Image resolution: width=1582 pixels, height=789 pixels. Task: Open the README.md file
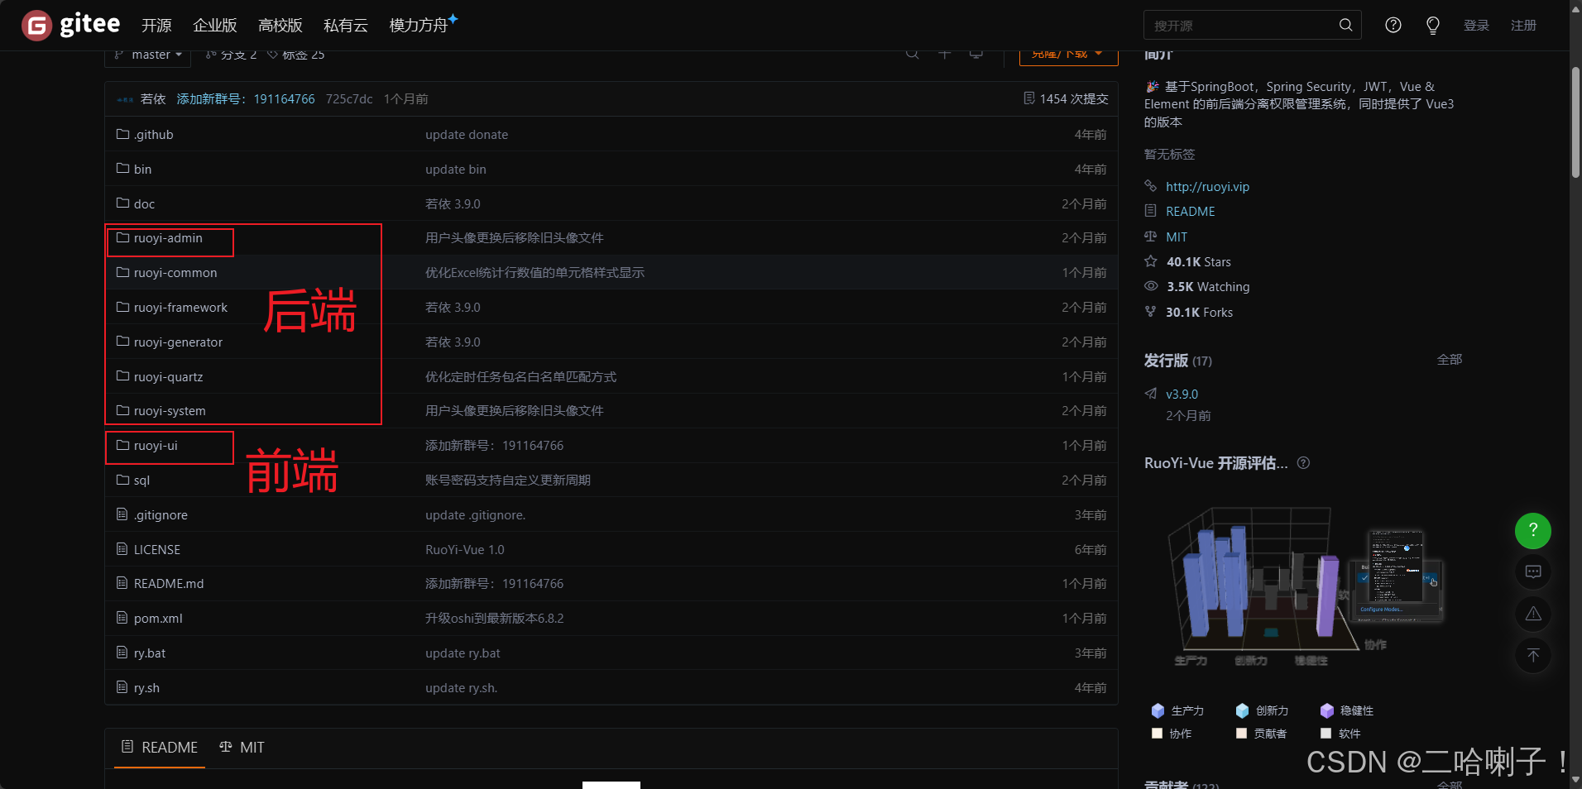(x=169, y=584)
